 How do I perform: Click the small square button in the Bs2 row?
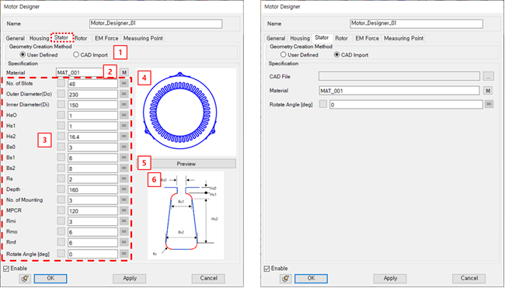pyautogui.click(x=61, y=168)
